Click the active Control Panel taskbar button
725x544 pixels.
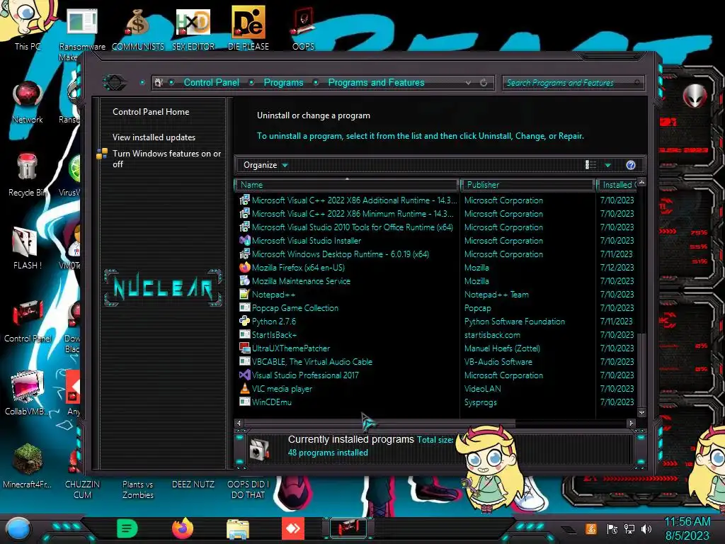[x=348, y=528]
